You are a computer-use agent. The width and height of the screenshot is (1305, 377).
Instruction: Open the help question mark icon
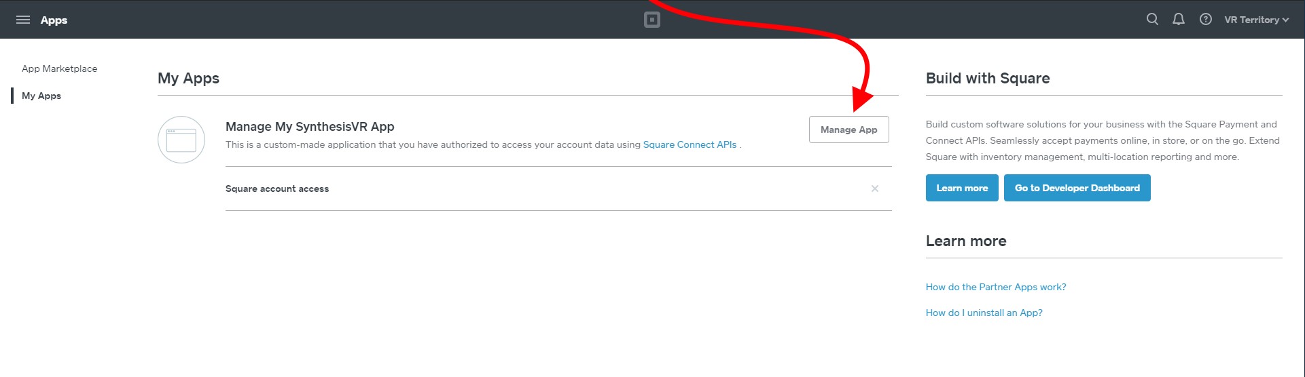coord(1205,20)
